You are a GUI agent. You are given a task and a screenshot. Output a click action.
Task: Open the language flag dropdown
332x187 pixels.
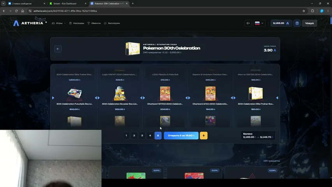[259, 23]
